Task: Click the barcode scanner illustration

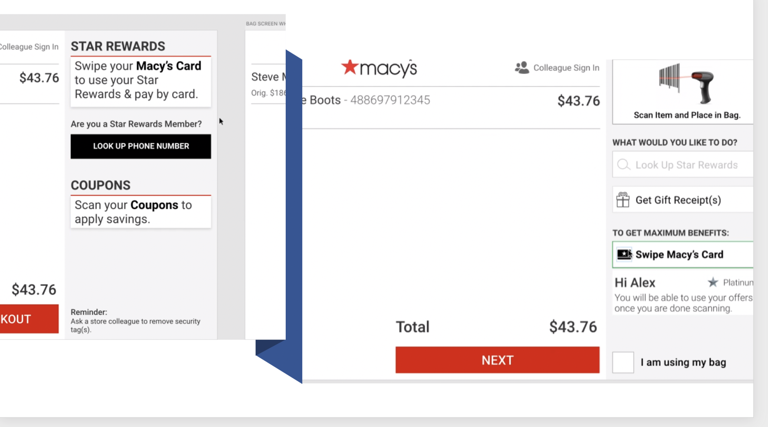Action: 686,83
